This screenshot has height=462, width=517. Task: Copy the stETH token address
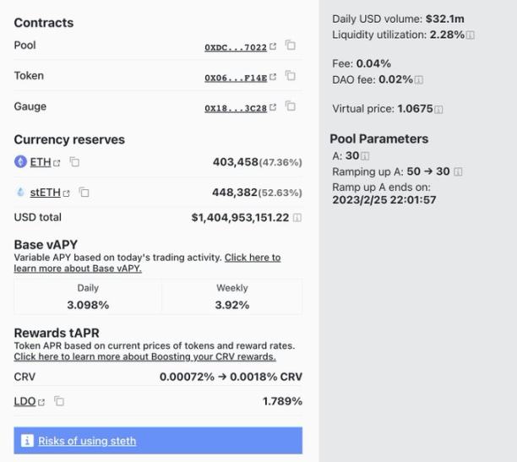coord(84,193)
